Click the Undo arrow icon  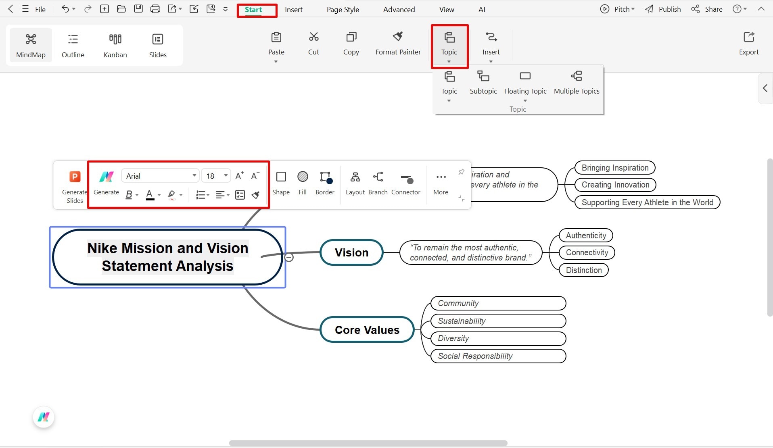pyautogui.click(x=65, y=9)
